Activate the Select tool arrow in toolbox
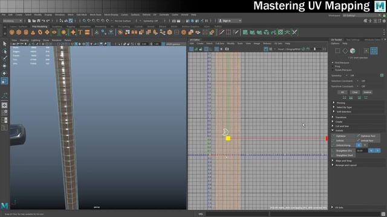Screen dimensions: 387x217 coord(4,44)
